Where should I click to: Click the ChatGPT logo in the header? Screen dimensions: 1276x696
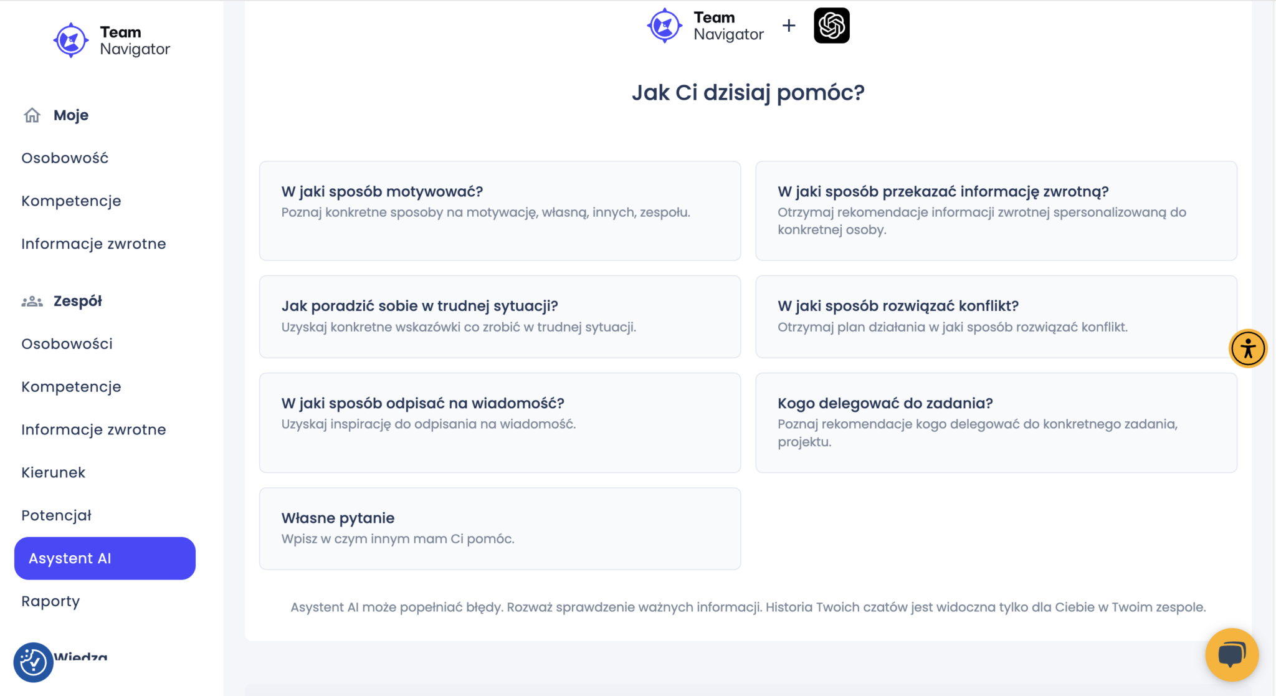pos(831,26)
